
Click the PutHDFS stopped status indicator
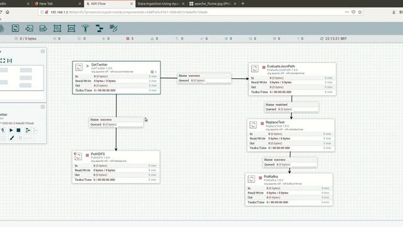[87, 155]
